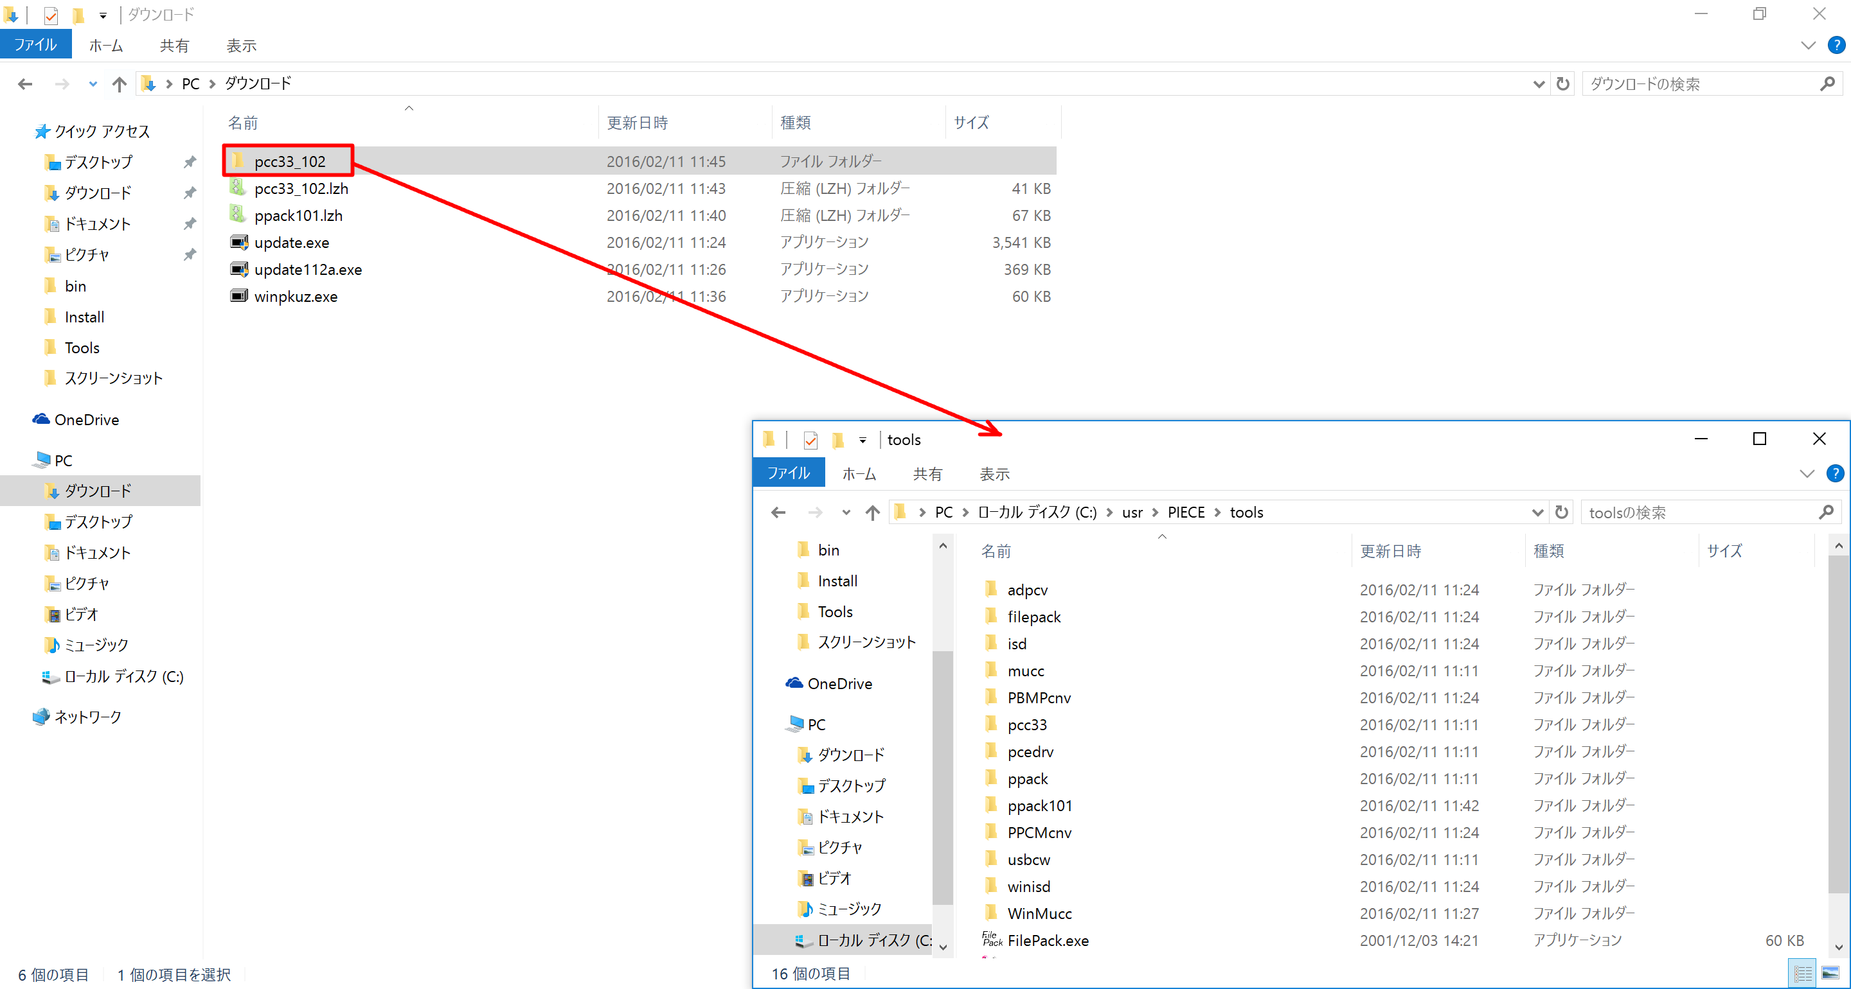Image resolution: width=1851 pixels, height=989 pixels.
Task: Open recent locations dropdown in tools window
Action: click(x=846, y=512)
